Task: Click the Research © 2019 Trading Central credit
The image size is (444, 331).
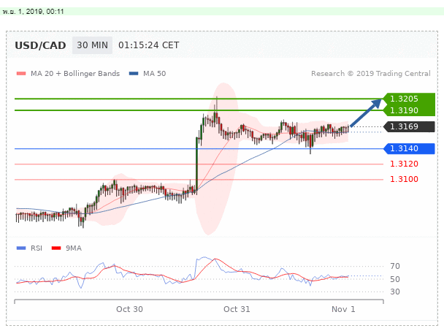Action: 371,74
